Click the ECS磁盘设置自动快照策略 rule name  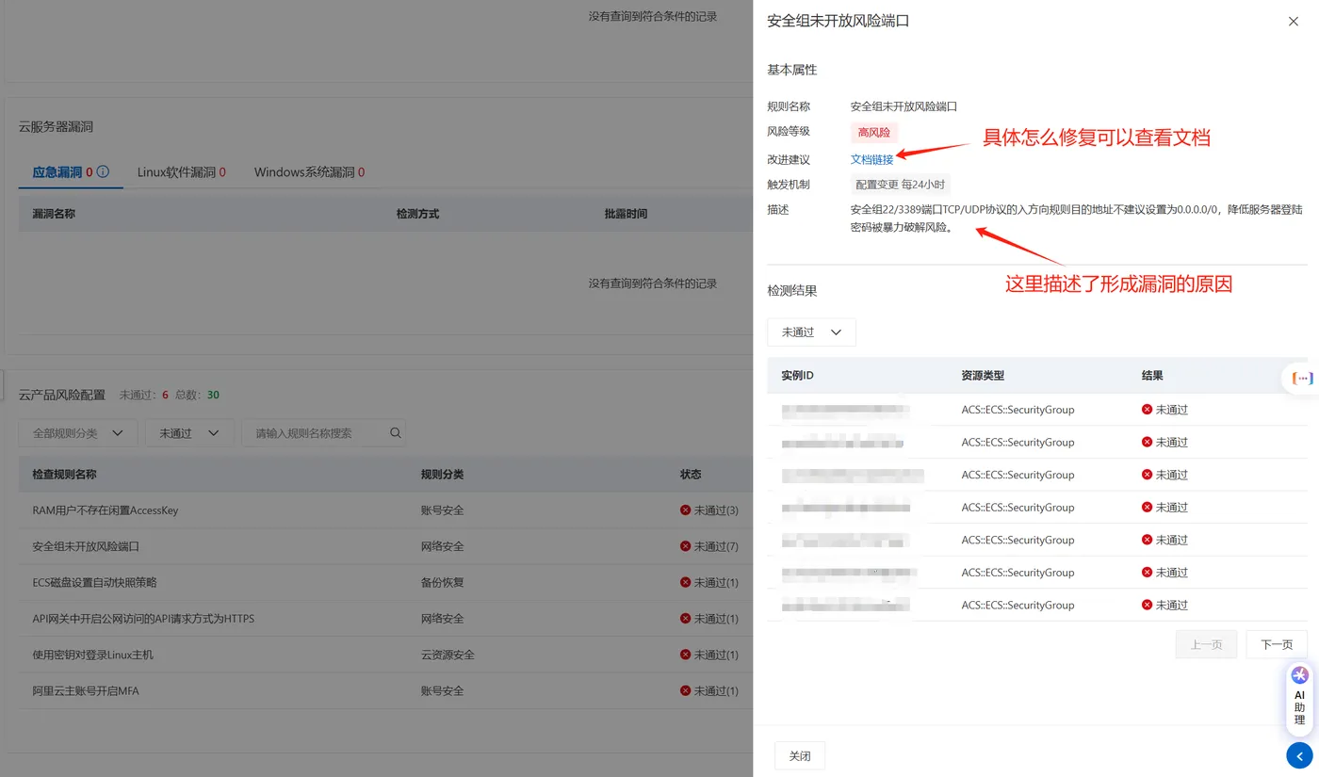click(x=95, y=583)
